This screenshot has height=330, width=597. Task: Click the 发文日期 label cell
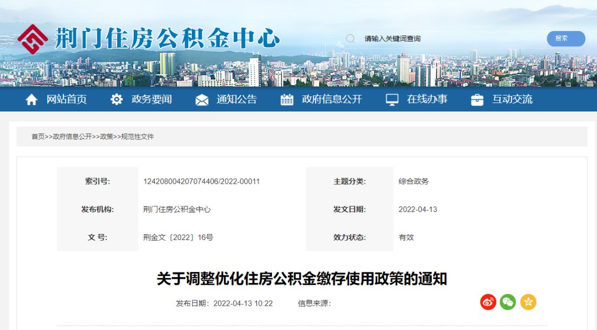pos(349,210)
